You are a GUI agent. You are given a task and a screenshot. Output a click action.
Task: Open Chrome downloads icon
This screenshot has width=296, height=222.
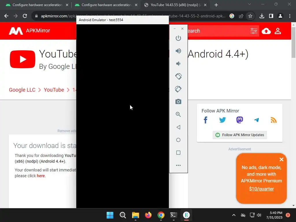[x=262, y=16]
